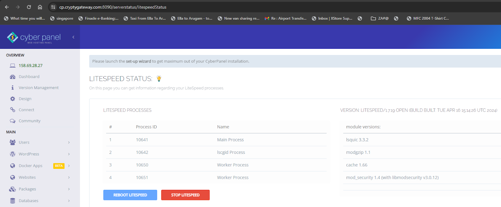This screenshot has width=501, height=207.
Task: Click the Docker Apps globe icon
Action: click(13, 166)
